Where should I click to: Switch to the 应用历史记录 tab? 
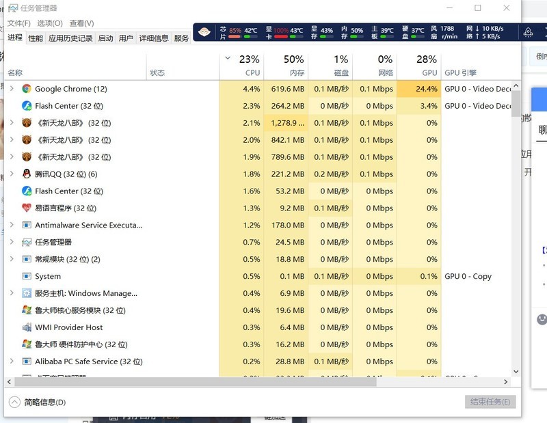pyautogui.click(x=70, y=38)
